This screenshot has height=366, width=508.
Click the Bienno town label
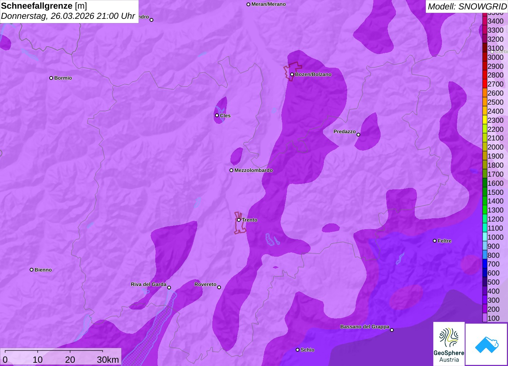pyautogui.click(x=43, y=270)
